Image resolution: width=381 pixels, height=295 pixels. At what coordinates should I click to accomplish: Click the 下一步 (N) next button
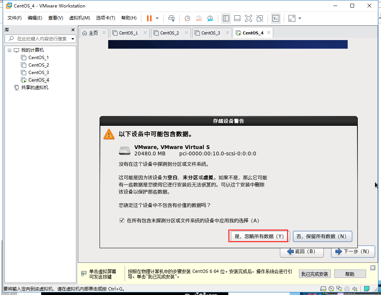(353, 252)
